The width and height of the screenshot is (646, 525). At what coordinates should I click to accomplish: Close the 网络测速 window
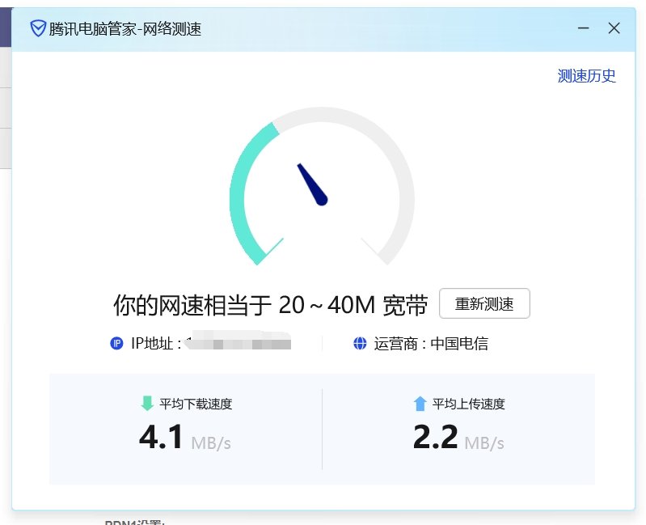pyautogui.click(x=614, y=28)
